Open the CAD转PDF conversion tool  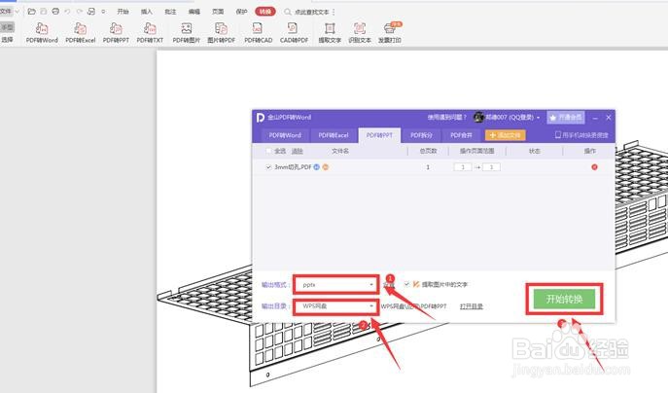(x=294, y=33)
